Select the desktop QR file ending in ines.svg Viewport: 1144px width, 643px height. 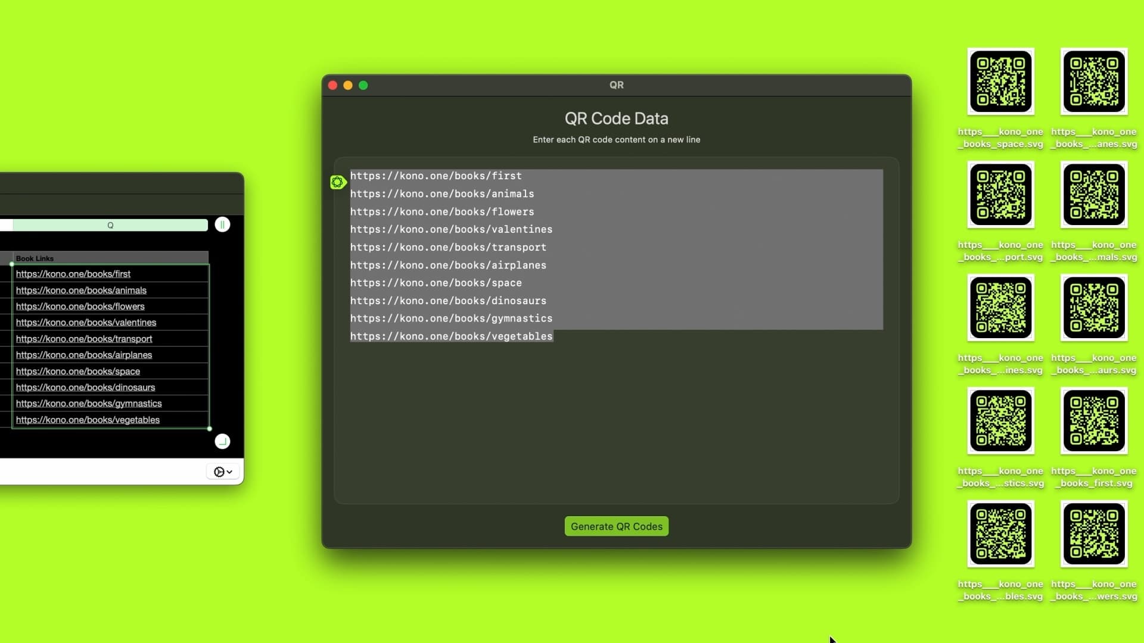pyautogui.click(x=1001, y=308)
